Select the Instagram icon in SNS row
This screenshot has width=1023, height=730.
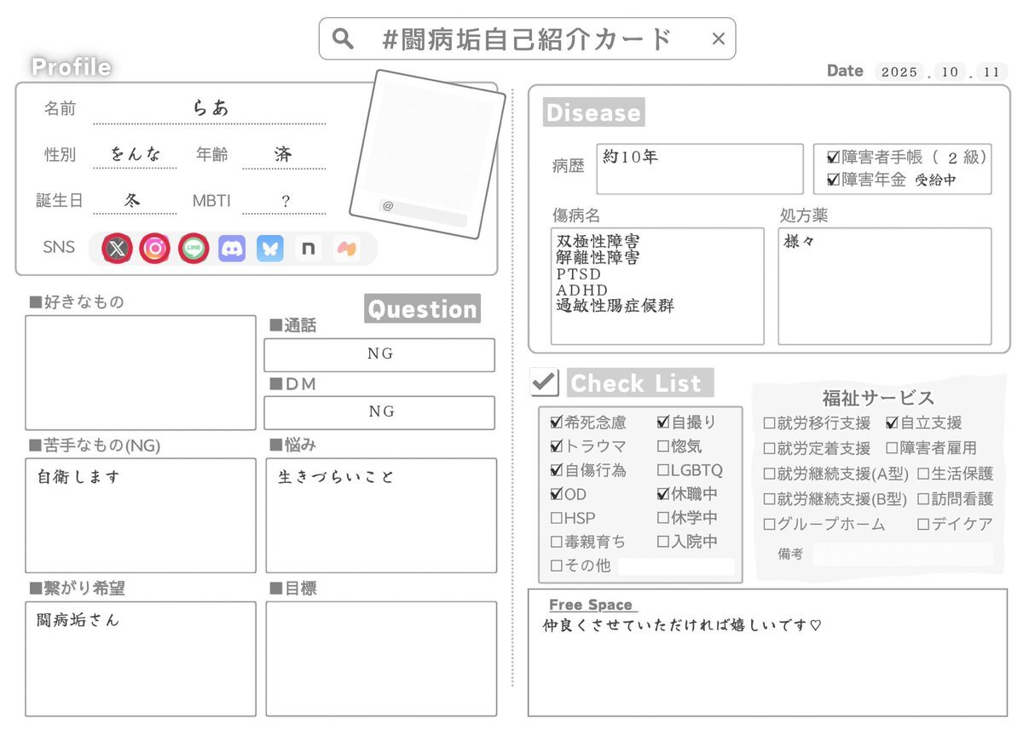pyautogui.click(x=154, y=249)
